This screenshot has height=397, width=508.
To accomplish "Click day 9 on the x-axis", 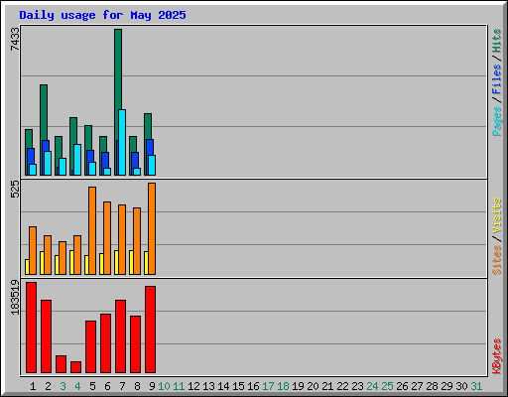I will [152, 386].
